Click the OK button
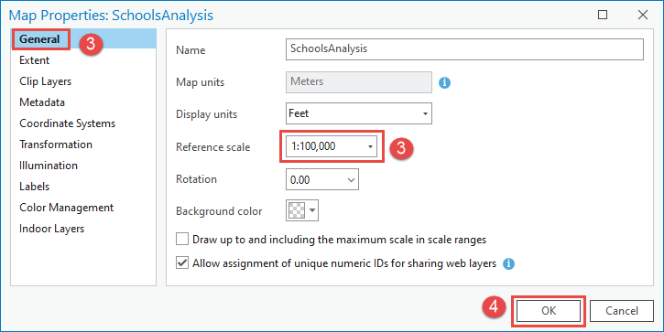 [549, 311]
